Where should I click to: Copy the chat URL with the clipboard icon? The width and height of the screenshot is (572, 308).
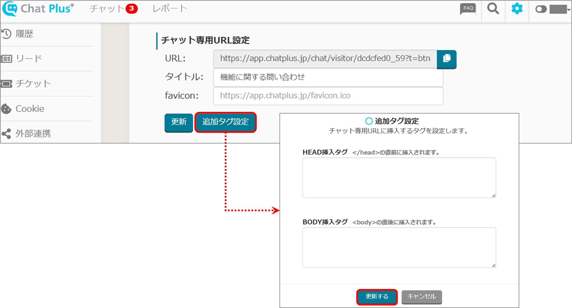[447, 59]
